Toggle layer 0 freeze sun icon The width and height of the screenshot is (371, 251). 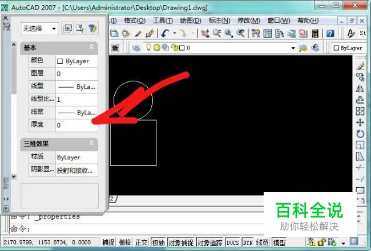156,48
